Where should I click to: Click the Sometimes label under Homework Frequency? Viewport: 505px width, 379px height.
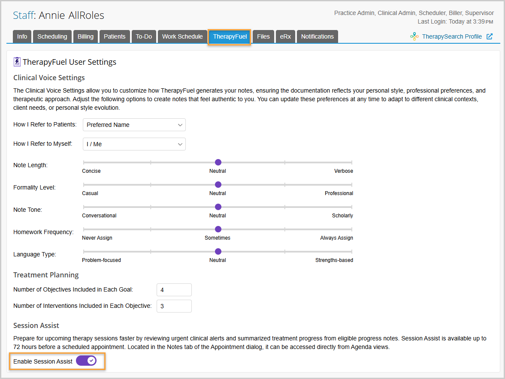coord(218,238)
